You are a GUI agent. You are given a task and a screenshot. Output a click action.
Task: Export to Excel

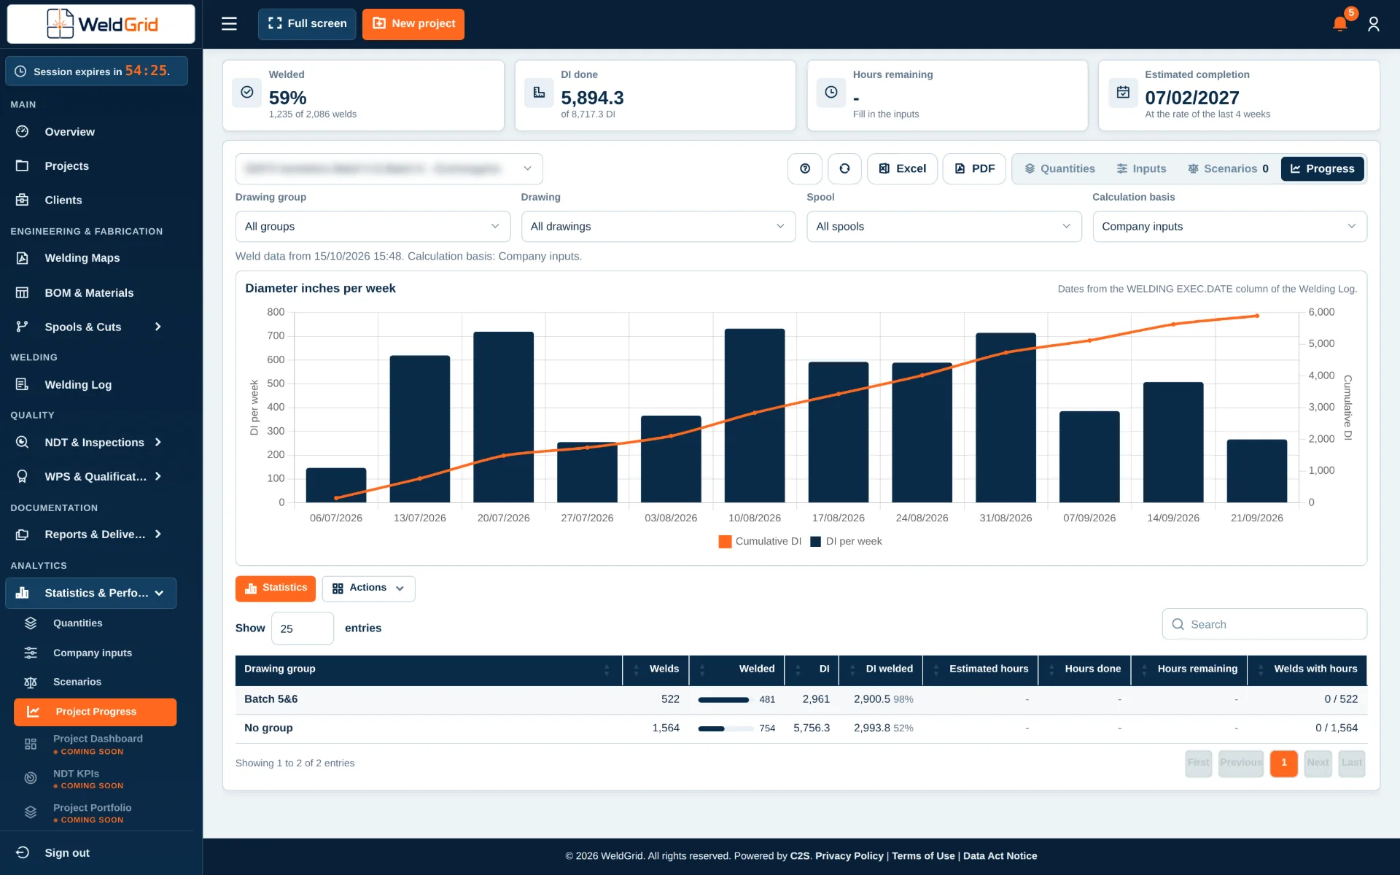click(902, 168)
